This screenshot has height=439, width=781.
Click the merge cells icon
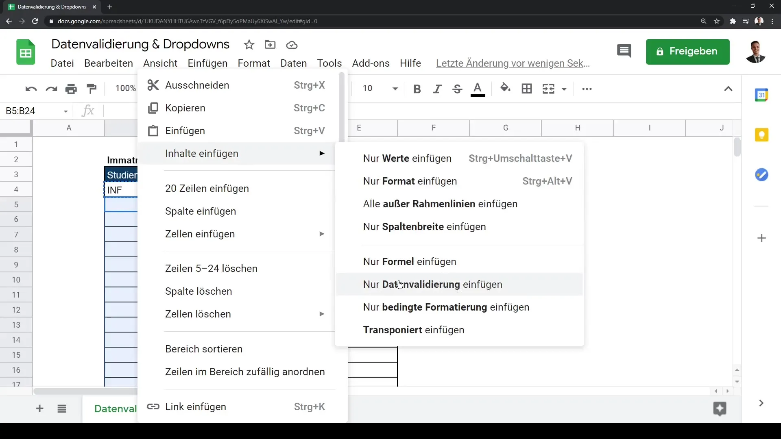tap(548, 89)
